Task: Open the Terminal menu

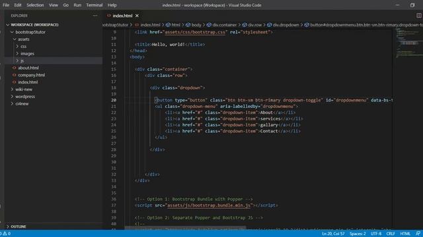Action: tap(94, 5)
